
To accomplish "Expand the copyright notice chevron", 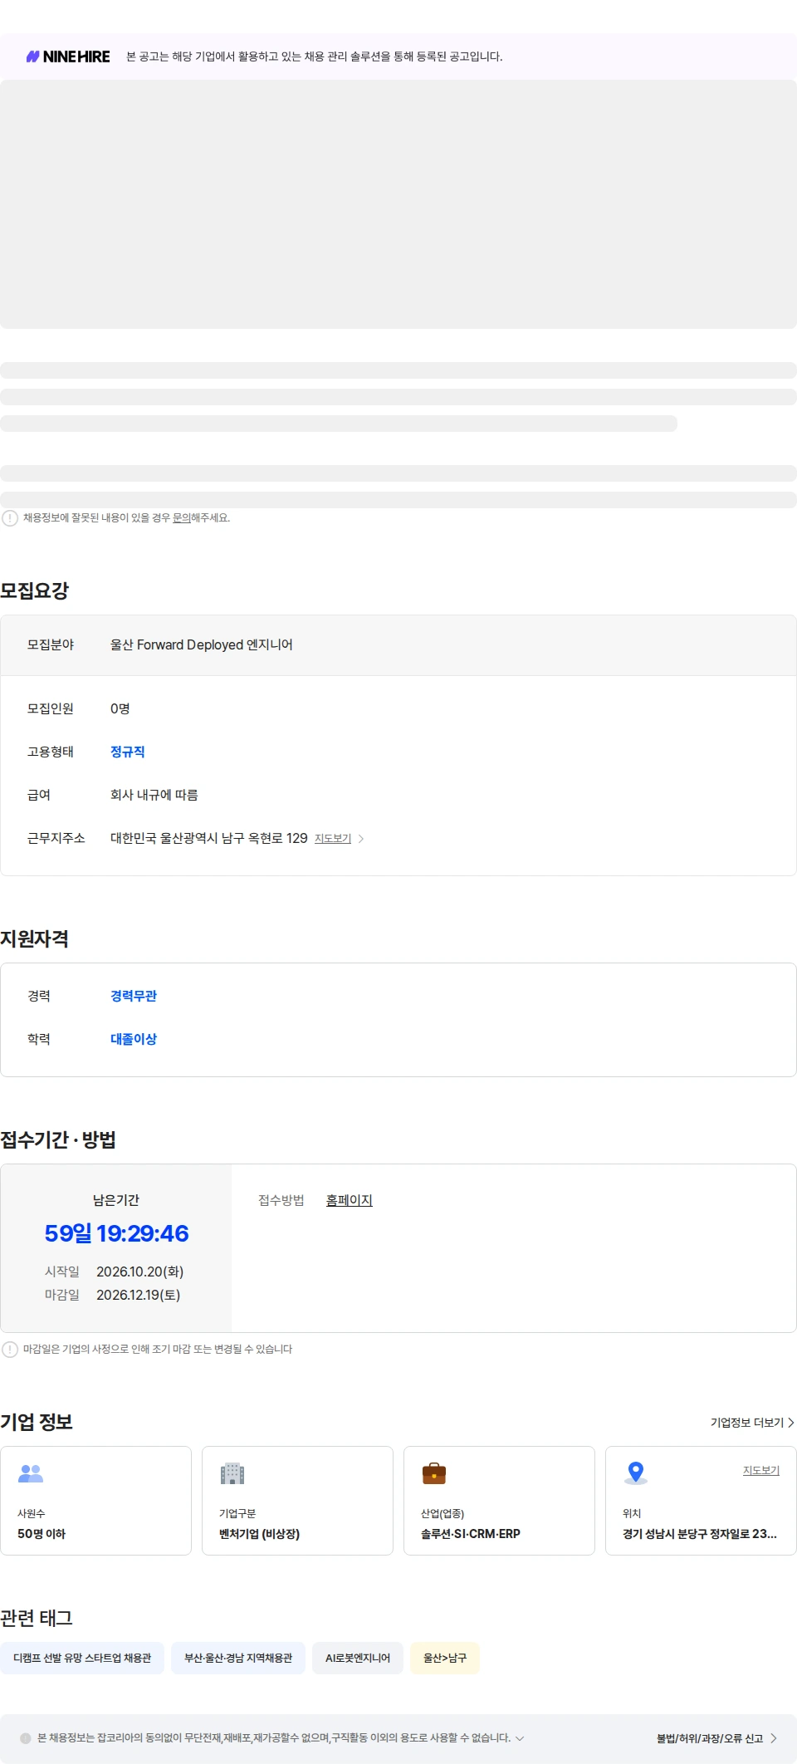I will click(x=520, y=1738).
